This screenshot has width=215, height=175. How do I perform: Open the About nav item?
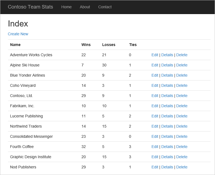point(85,7)
